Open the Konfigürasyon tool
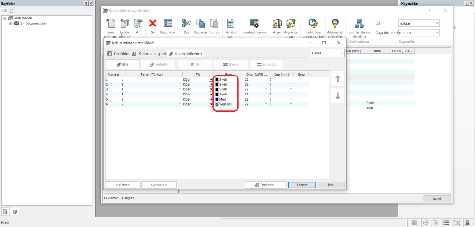The width and height of the screenshot is (475, 227). (254, 24)
